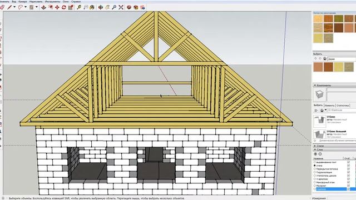Select 'U-Блок большой' component thumbnail

pos(319,134)
